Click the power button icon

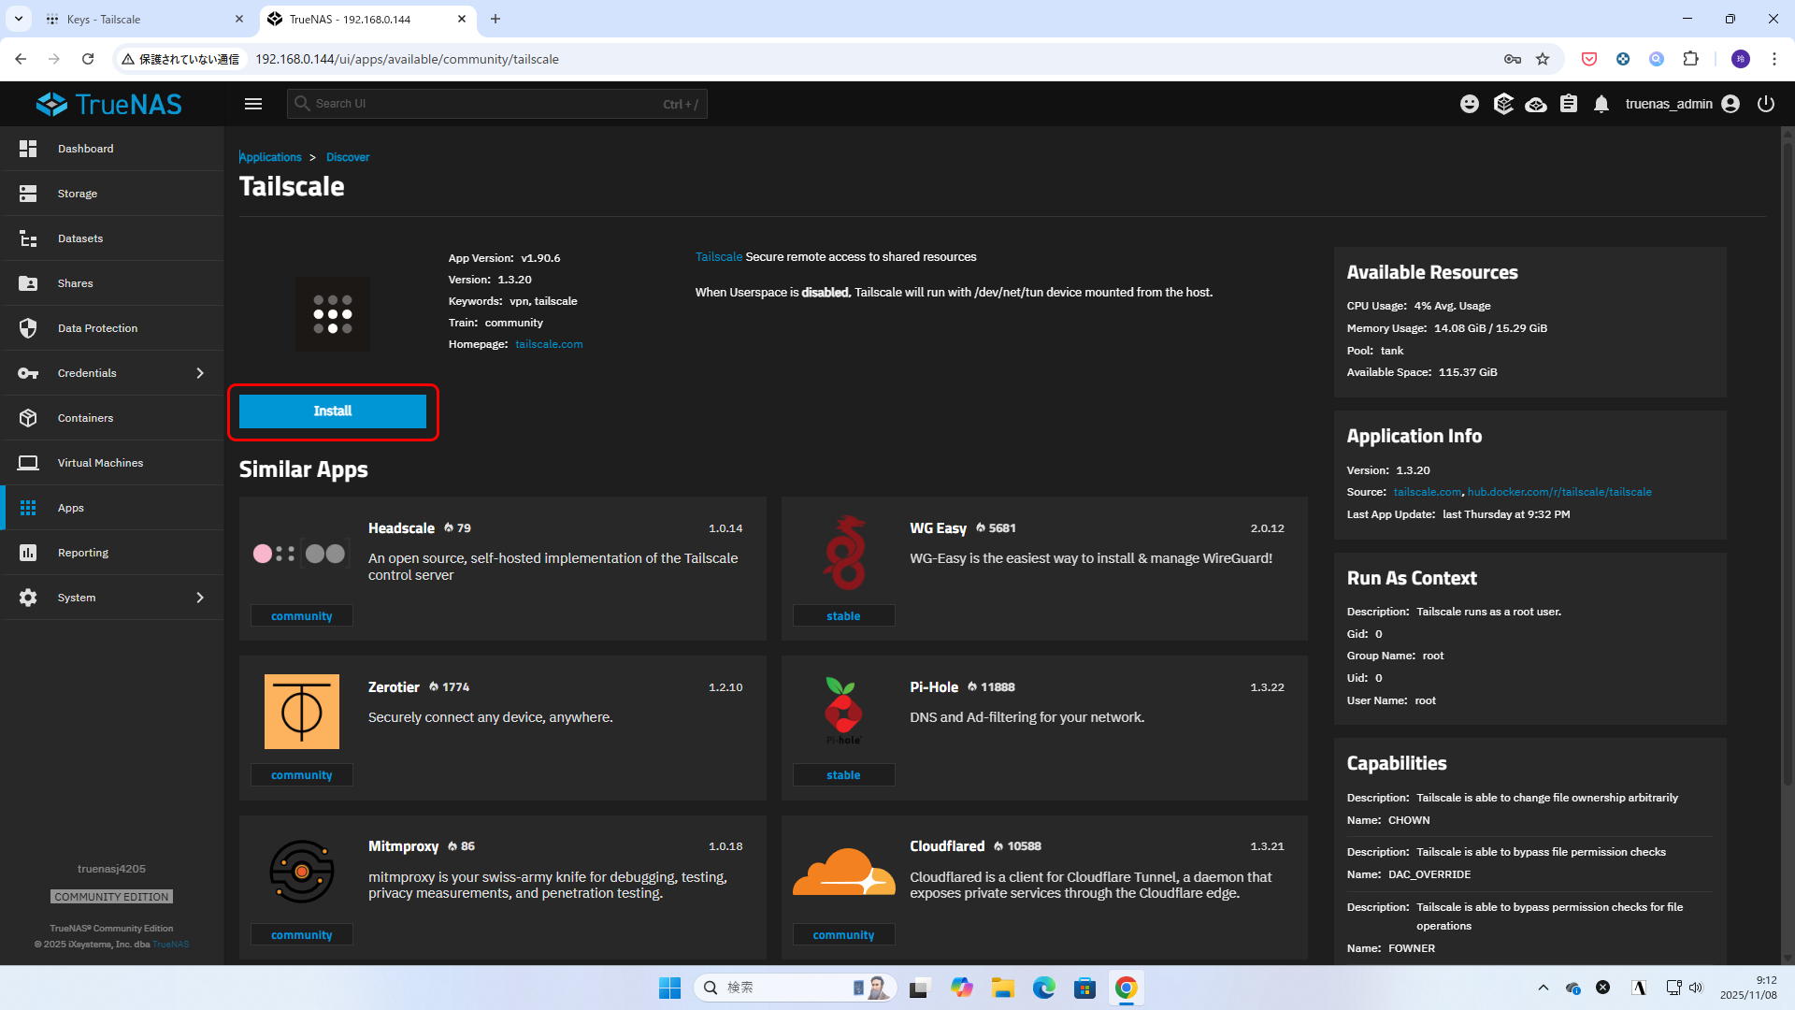(x=1765, y=104)
